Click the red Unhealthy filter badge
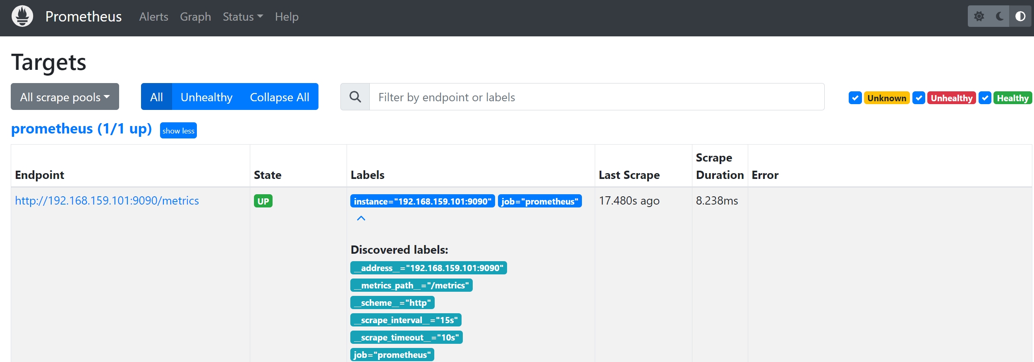 pos(951,98)
